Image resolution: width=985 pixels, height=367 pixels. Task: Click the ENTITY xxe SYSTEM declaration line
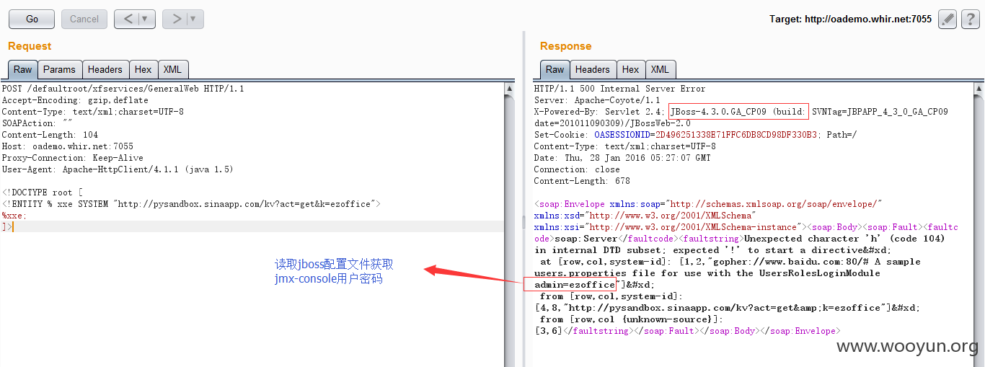click(x=191, y=204)
